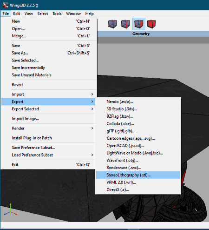Viewport: 209px width, 230px height.
Task: Open the Help menu
Action: (89, 14)
